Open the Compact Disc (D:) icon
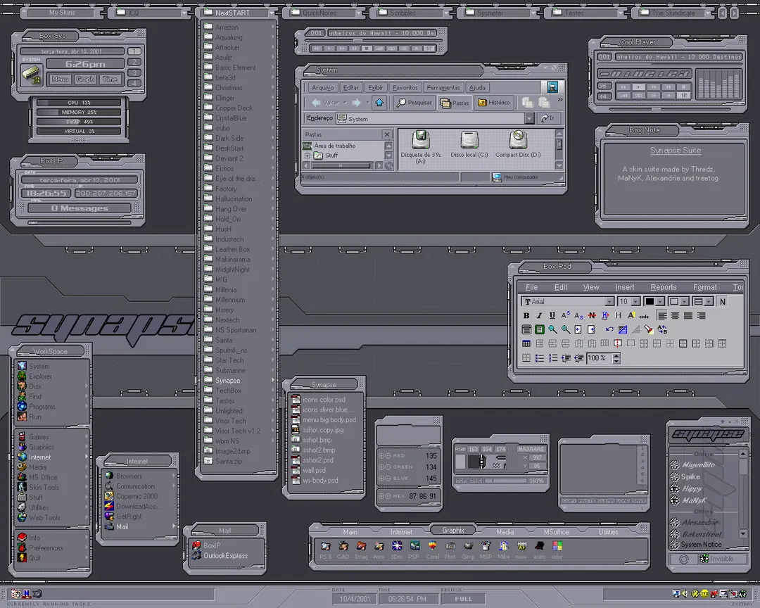Viewport: 760px width, 608px height. coord(518,144)
